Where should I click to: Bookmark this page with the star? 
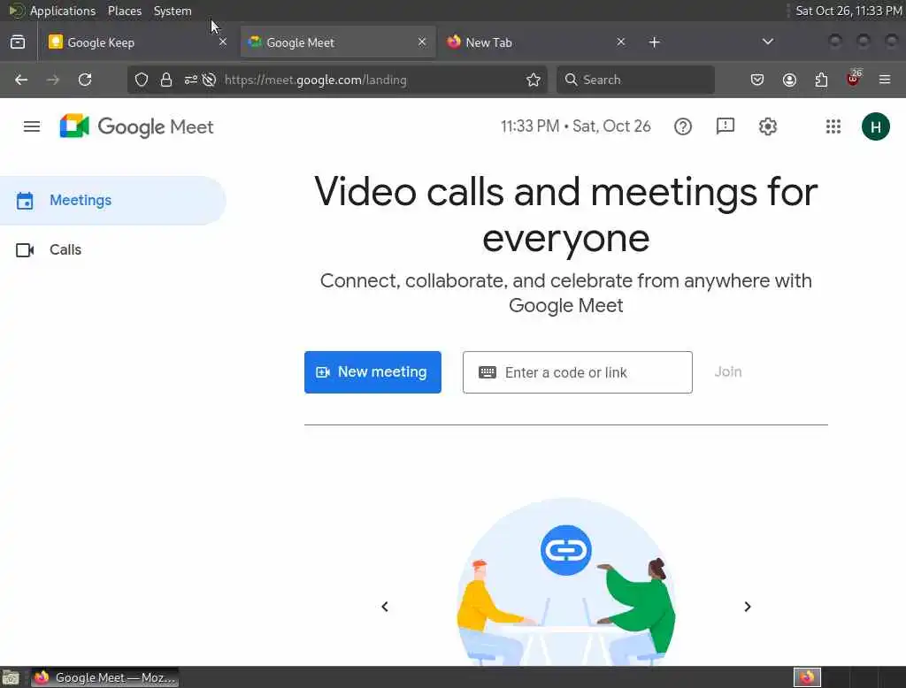pos(534,80)
